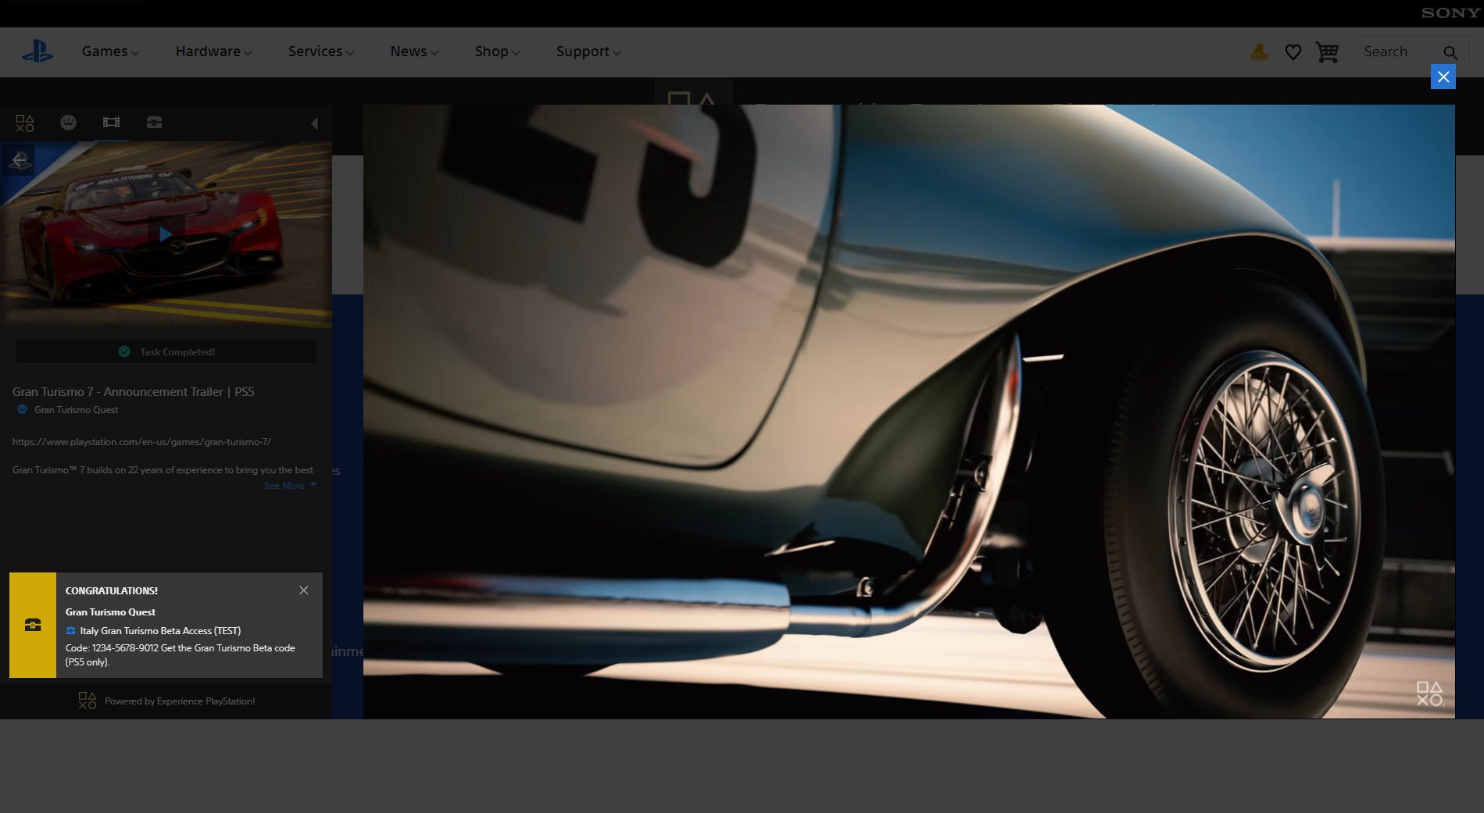Open the PlayStation shapes tab in the sidebar

click(25, 123)
